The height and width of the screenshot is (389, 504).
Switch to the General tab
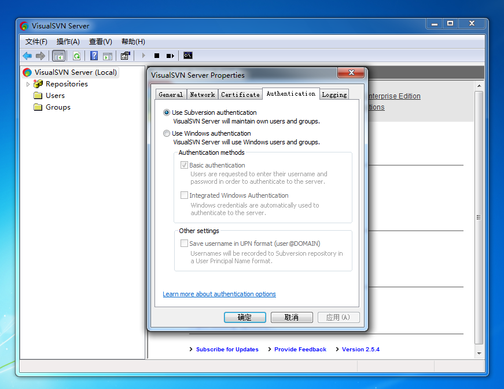point(171,94)
